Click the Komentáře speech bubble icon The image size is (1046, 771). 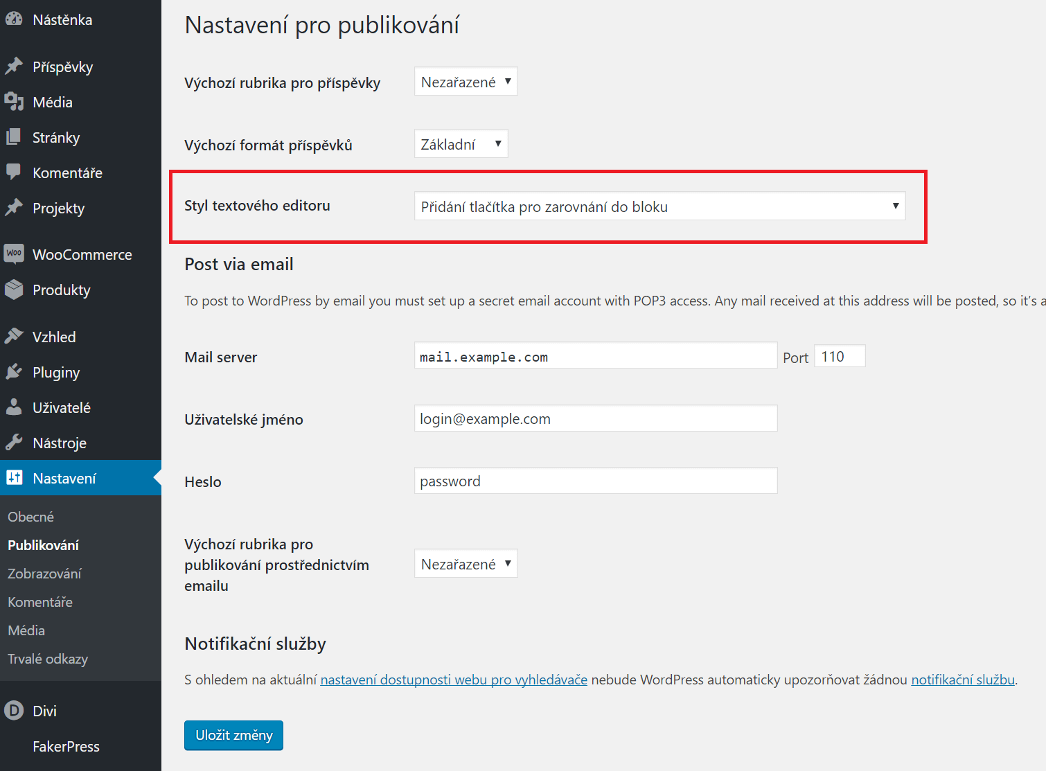click(14, 172)
